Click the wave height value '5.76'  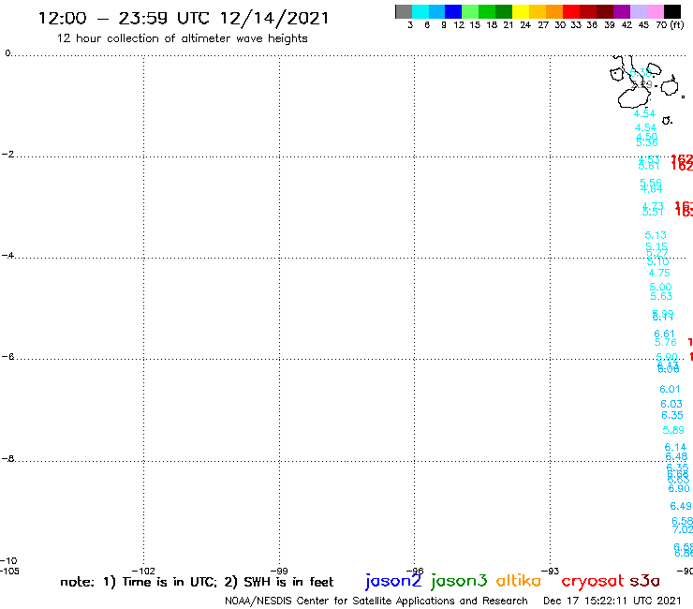pyautogui.click(x=666, y=342)
